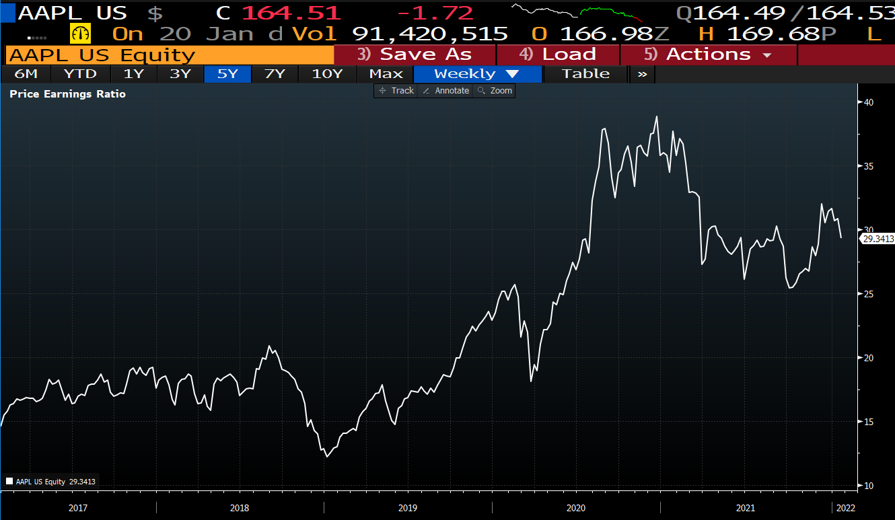This screenshot has height=520, width=895.
Task: Click the white legend swatch for AAPL
Action: click(x=9, y=482)
